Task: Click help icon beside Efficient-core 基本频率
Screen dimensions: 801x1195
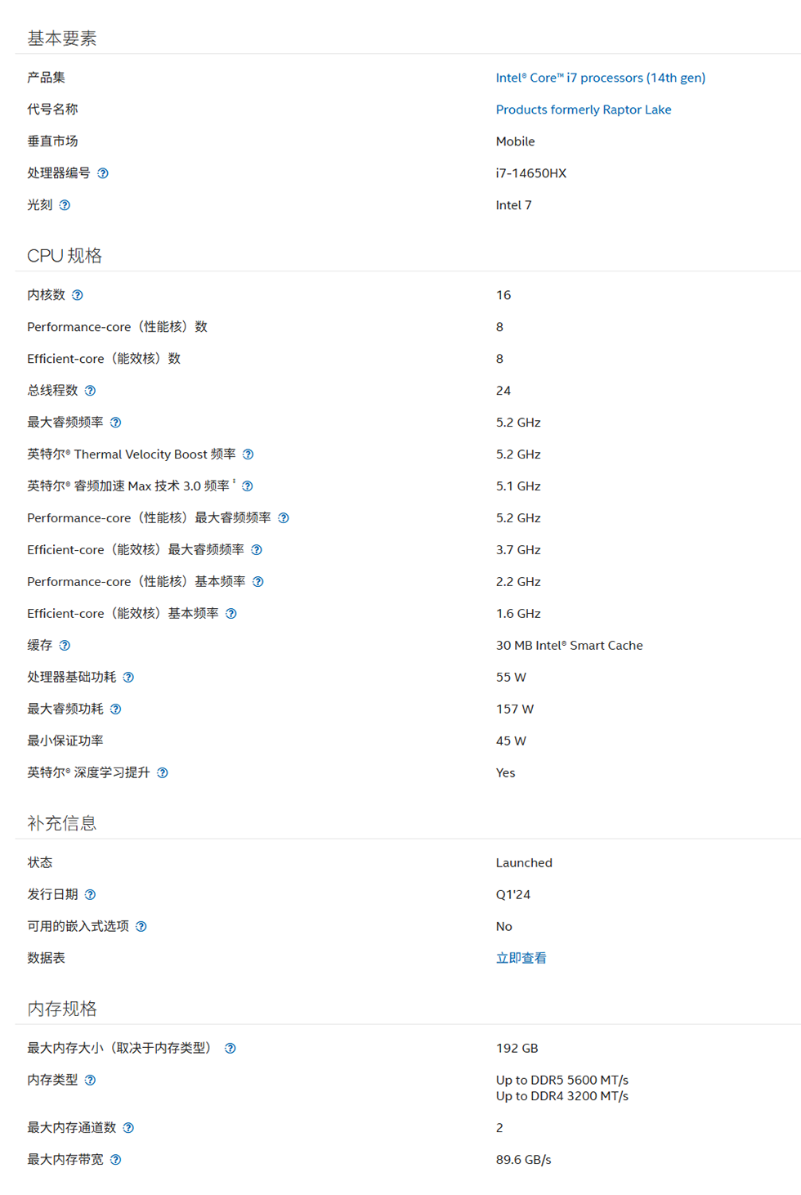Action: click(231, 614)
